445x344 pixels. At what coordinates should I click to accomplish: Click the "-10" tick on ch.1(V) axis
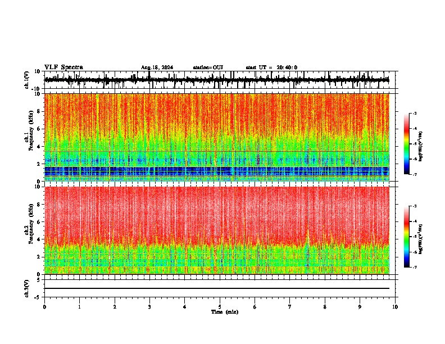point(37,89)
